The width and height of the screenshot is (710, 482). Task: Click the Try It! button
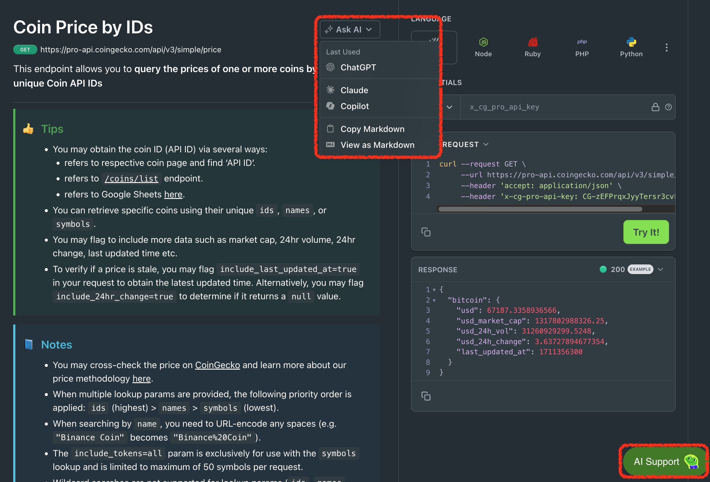coord(646,232)
